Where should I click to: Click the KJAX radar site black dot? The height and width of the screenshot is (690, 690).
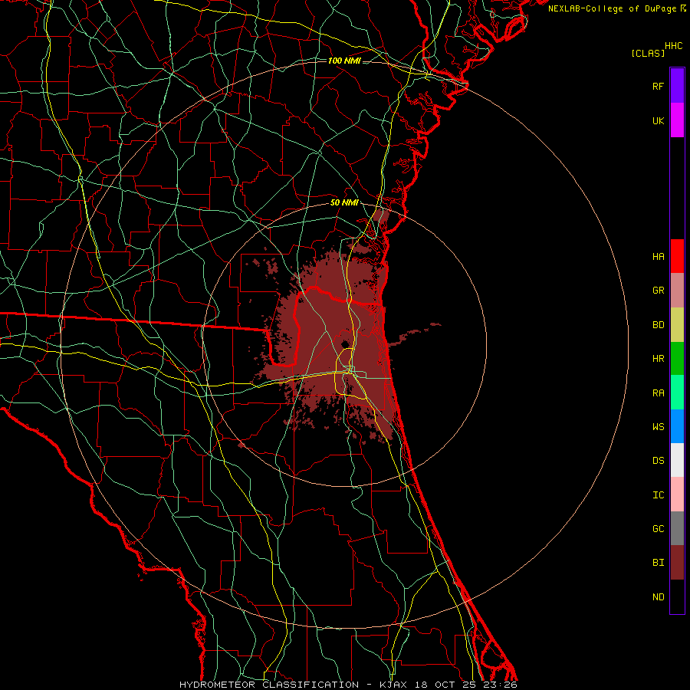point(346,343)
